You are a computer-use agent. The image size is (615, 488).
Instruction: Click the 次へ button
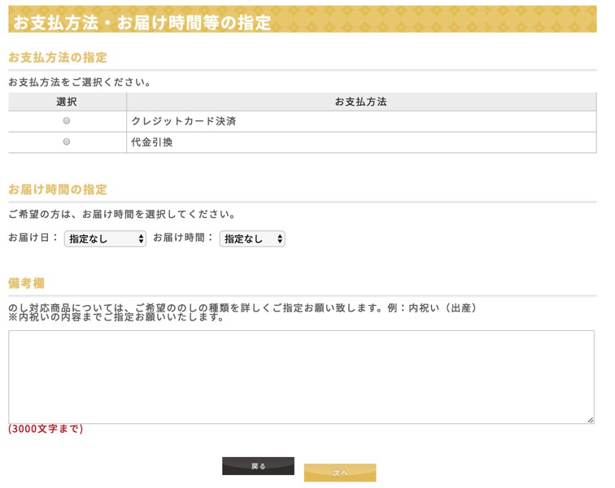(340, 473)
